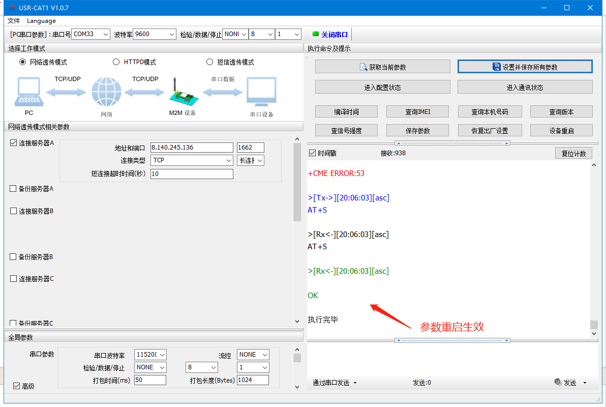This screenshot has width=606, height=407.
Task: Click the server address input field
Action: tap(192, 148)
